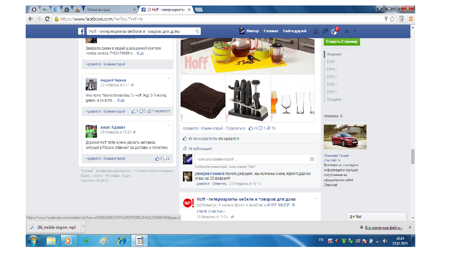Switch to the Новая вкладка tab
This screenshot has width=468, height=263.
(x=109, y=10)
